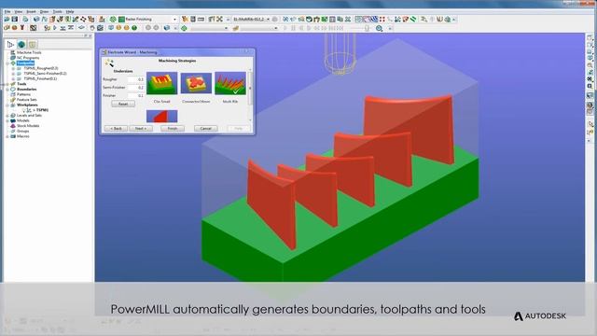Viewport: 597px width, 336px height.
Task: Choose the Multi Rib strategy thumbnail
Action: coord(230,83)
